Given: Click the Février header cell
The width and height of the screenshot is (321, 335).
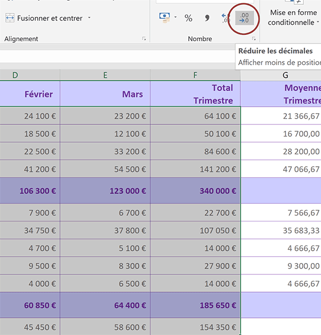Looking at the screenshot, I should click(x=30, y=94).
